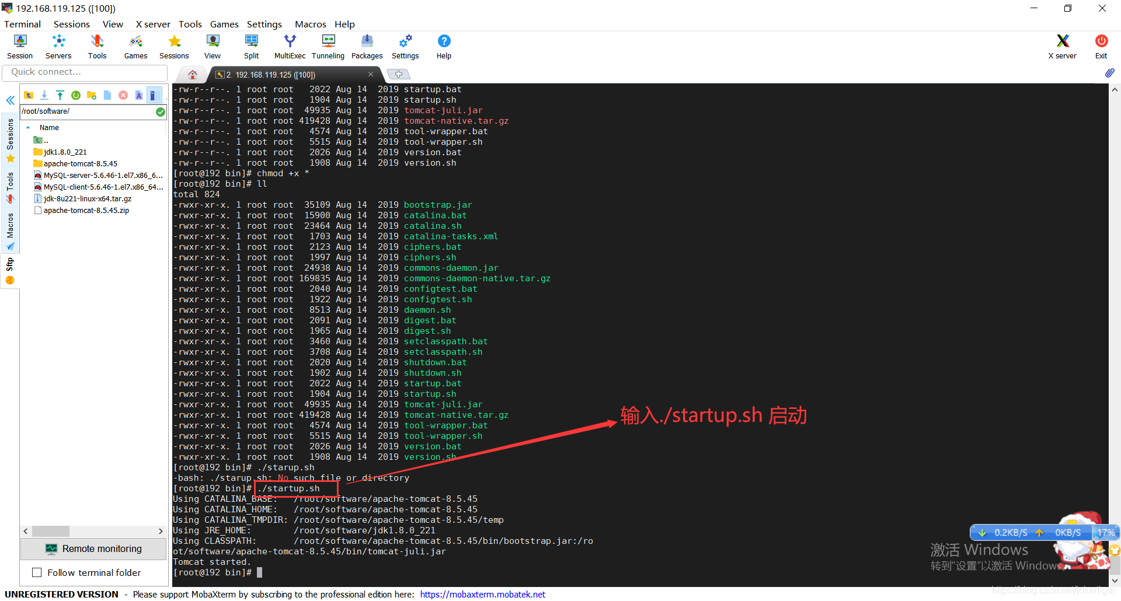
Task: Click file list scrollbar right arrow
Action: point(161,532)
